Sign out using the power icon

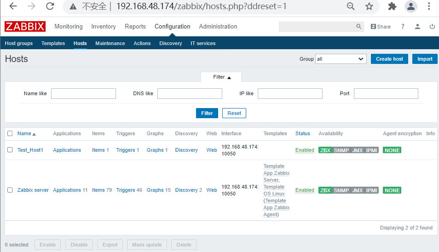432,27
